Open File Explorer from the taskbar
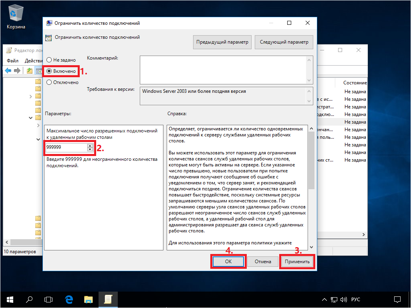Viewport: 411px width, 308px height. click(x=89, y=299)
